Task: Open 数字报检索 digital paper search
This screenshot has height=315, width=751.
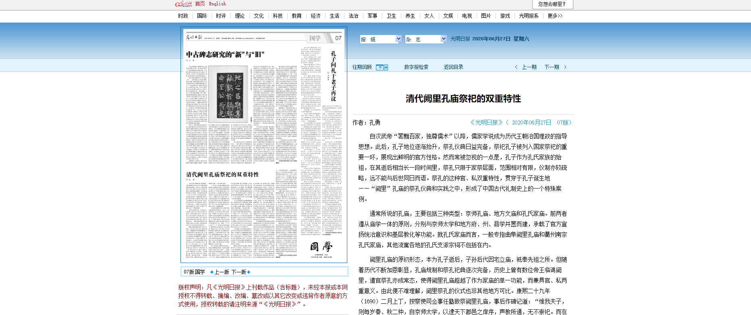Action: click(416, 67)
